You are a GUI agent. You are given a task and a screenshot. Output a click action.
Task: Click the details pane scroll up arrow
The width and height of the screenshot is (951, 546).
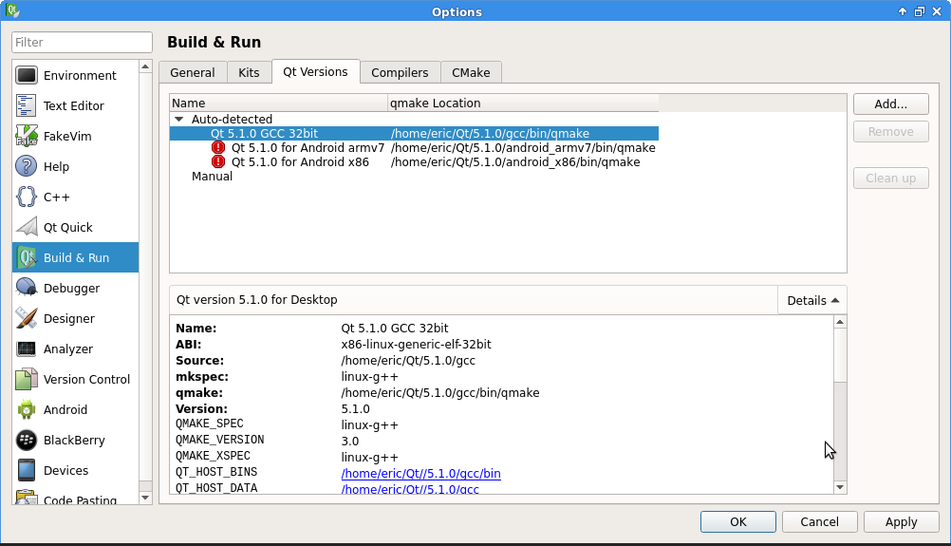pos(840,322)
